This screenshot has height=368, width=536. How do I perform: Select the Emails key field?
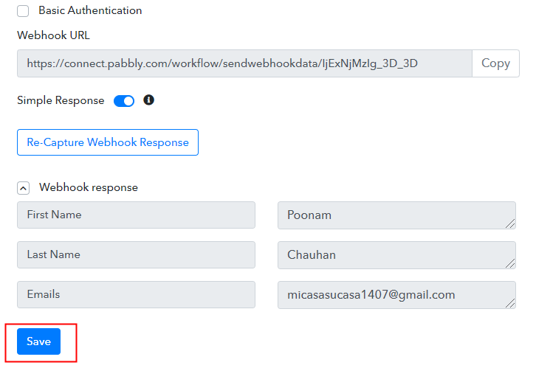tap(136, 295)
